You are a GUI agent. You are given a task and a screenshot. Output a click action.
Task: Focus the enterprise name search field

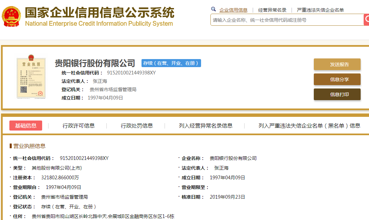tap(287, 20)
